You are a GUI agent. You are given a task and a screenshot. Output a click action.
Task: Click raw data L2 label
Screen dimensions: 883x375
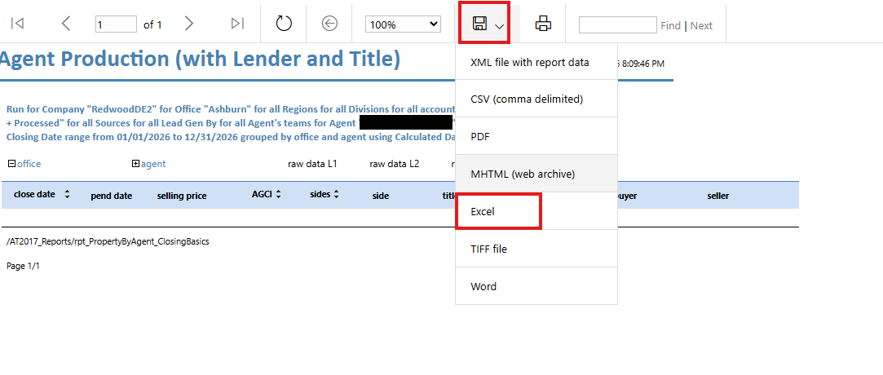click(394, 164)
